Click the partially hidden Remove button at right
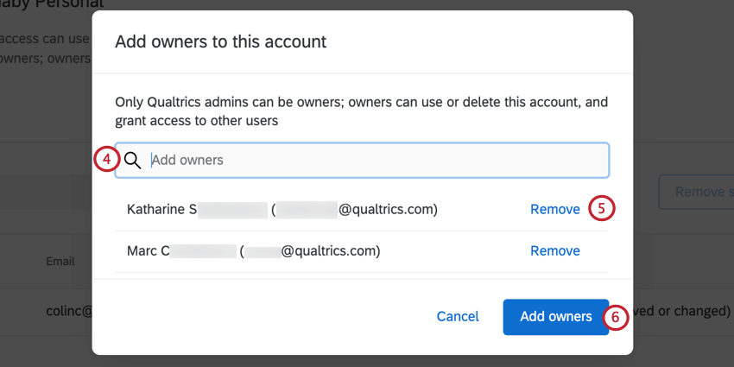 (696, 192)
